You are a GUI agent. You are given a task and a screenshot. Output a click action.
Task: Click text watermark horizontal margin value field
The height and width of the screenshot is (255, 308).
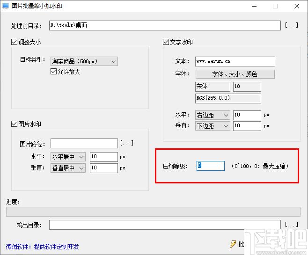[x=247, y=115]
